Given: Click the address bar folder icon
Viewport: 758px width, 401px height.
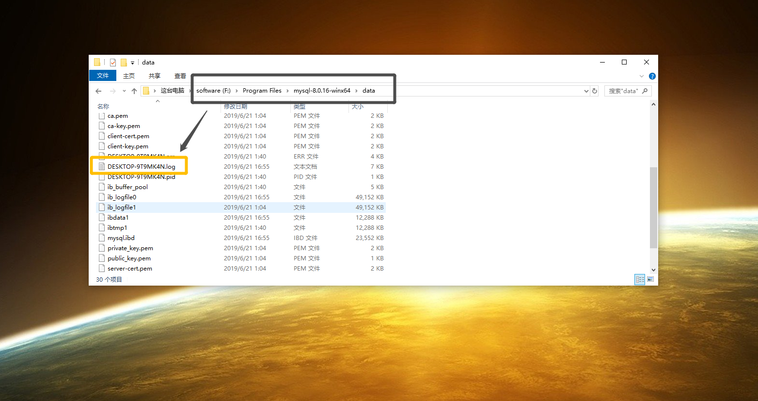Looking at the screenshot, I should pos(146,91).
